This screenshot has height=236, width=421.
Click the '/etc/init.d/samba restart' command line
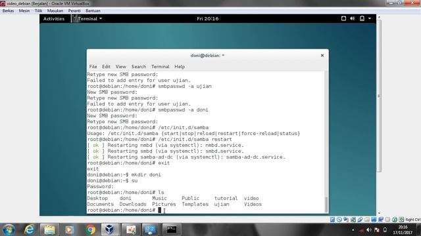tap(159, 139)
